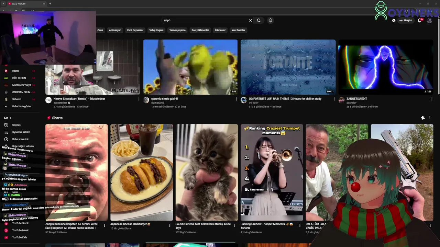Open 'Nereye Sıçacaklar ( Remix )' video title

79,99
